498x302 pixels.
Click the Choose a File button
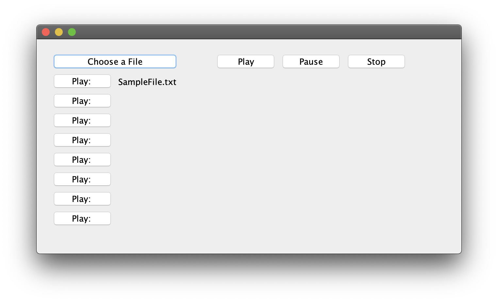point(115,61)
